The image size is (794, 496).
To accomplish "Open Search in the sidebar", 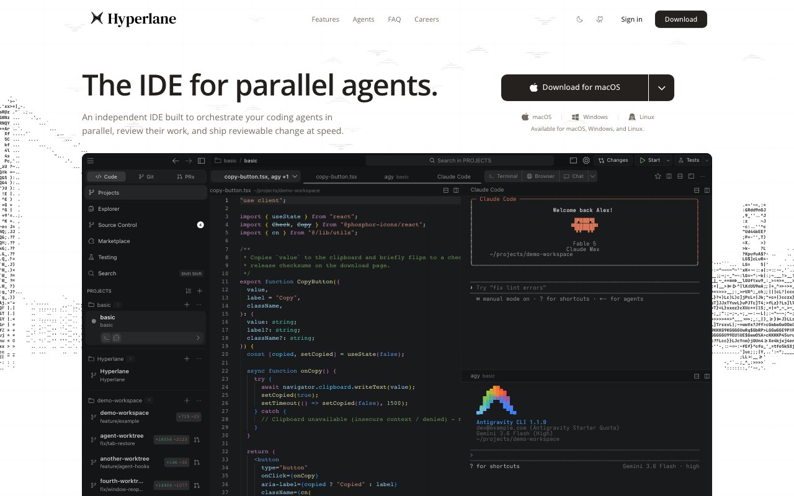I will (146, 273).
